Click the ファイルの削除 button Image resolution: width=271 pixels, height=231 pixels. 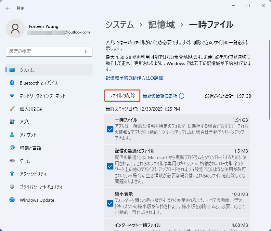pos(122,96)
